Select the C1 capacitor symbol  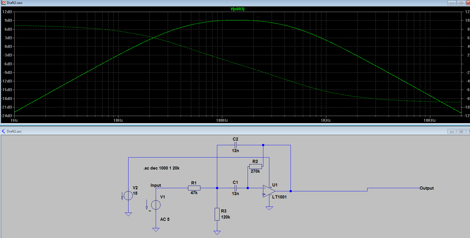click(x=235, y=188)
